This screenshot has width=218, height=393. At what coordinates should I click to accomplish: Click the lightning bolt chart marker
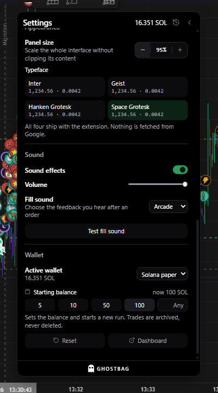(x=205, y=180)
